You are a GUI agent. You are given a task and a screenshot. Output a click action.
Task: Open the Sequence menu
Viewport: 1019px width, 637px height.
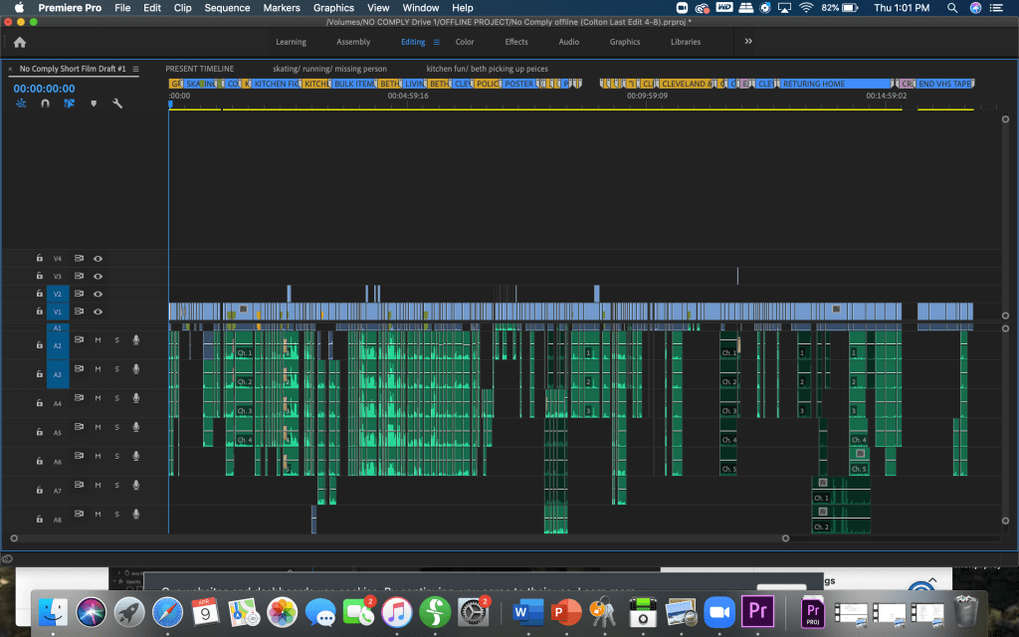227,8
